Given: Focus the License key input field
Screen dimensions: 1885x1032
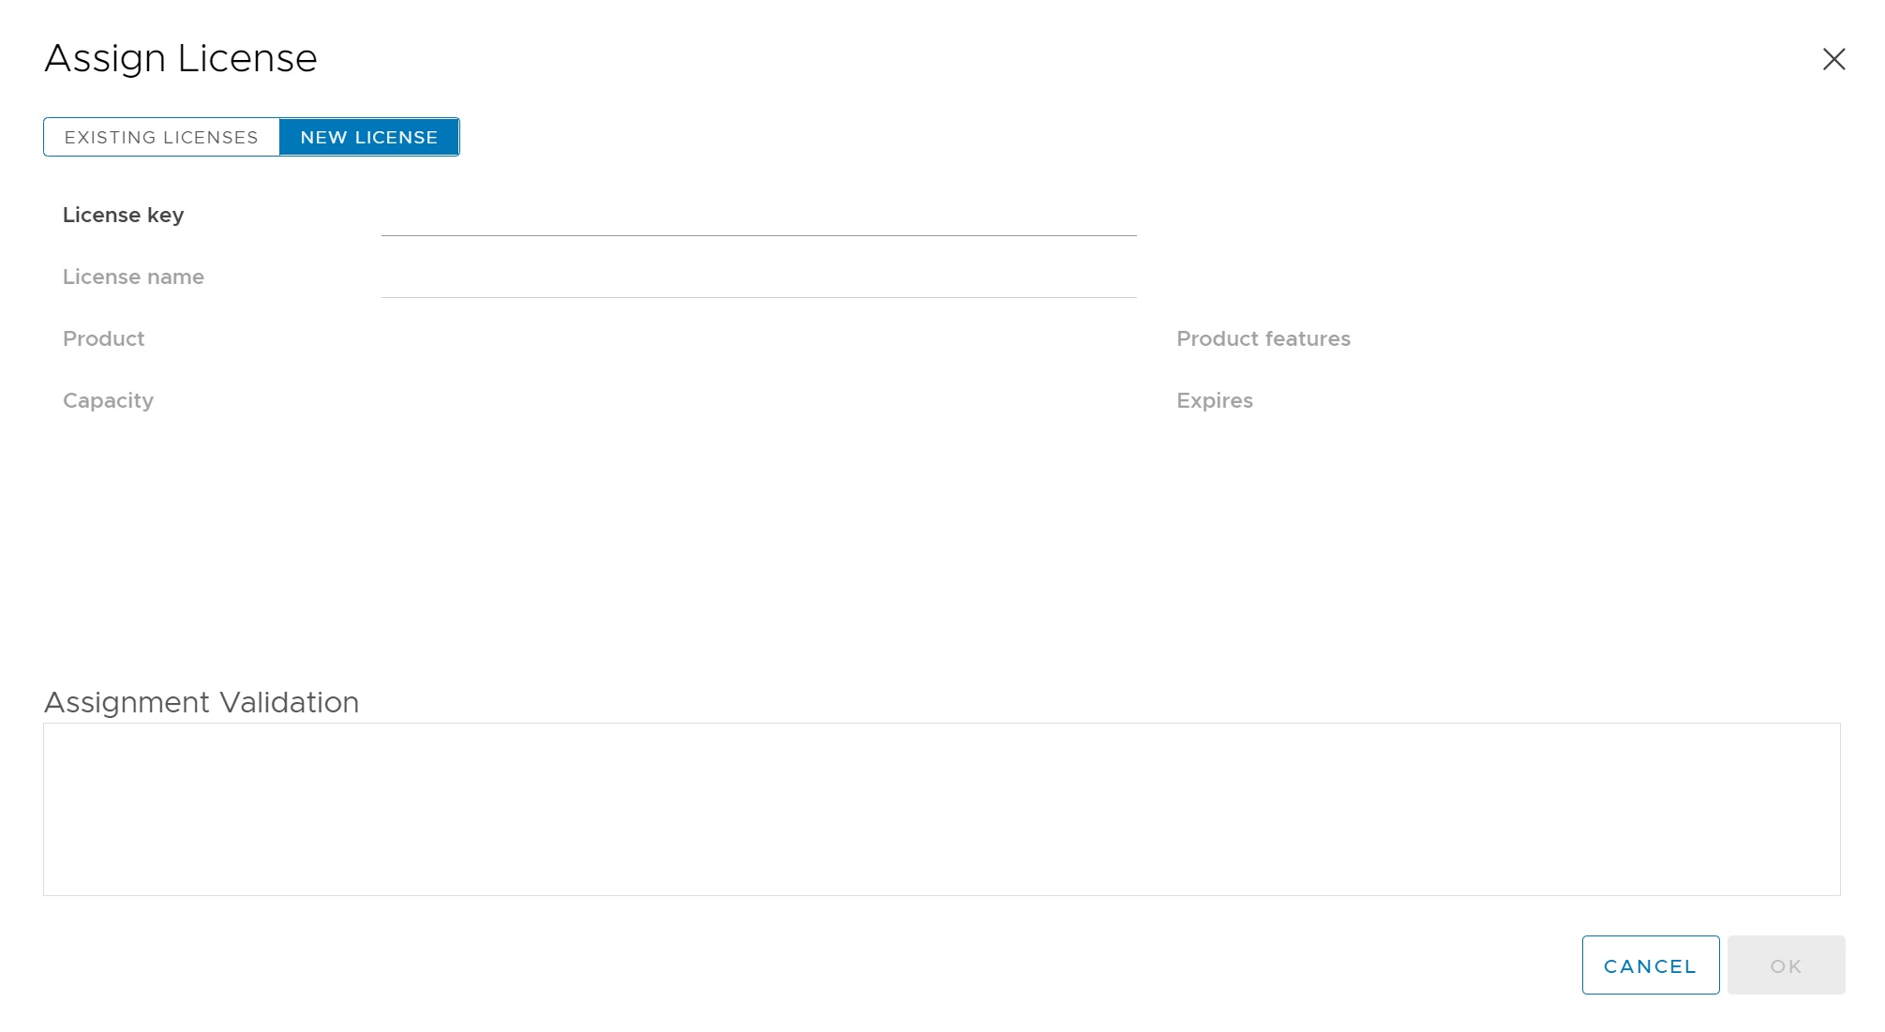Looking at the screenshot, I should (x=758, y=217).
